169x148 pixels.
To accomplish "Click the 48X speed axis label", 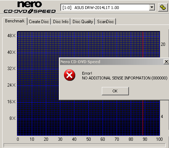I will pos(11,36).
